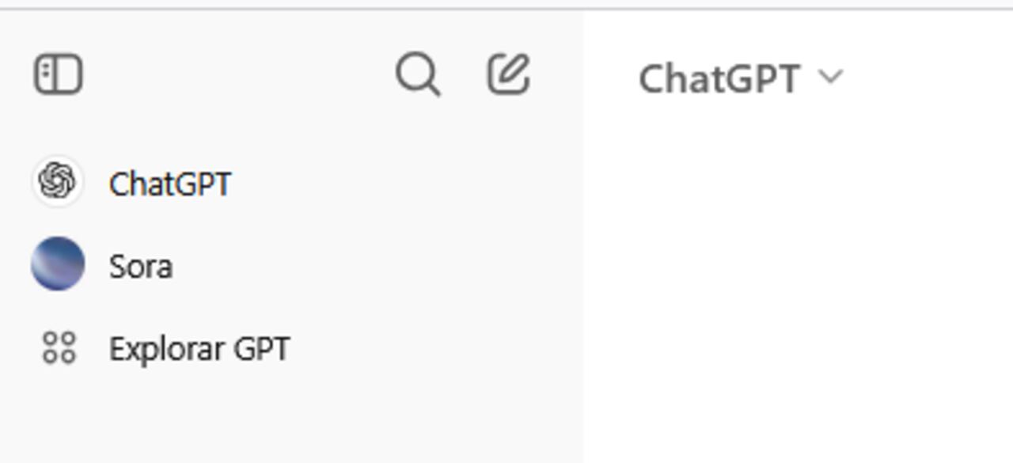Search conversations using the magnifying glass
Screen dimensions: 1013x463
pyautogui.click(x=417, y=75)
